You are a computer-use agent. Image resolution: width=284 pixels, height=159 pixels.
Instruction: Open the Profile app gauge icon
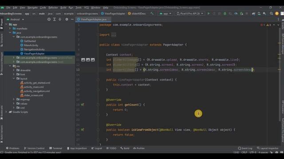(236, 14)
